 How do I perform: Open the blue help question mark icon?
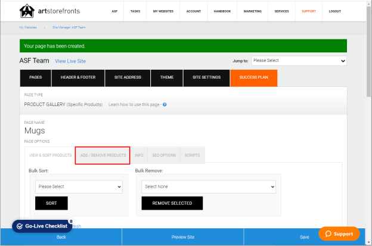165,104
